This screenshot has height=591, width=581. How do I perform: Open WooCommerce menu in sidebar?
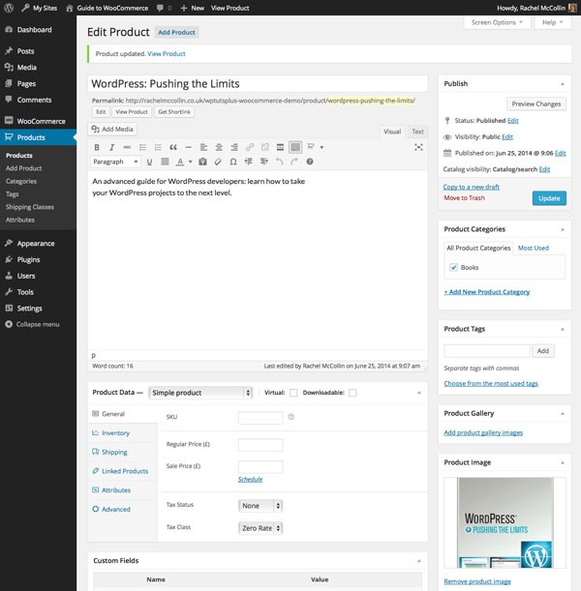pyautogui.click(x=38, y=121)
